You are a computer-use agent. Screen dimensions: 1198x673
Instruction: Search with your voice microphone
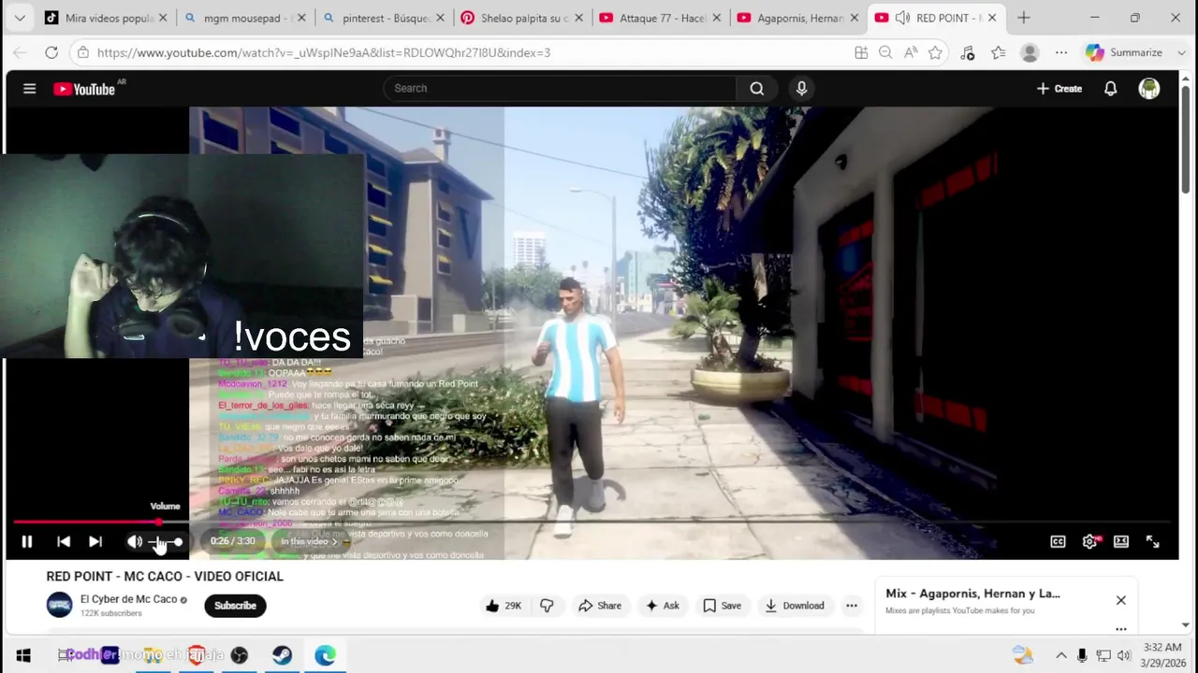(x=801, y=88)
